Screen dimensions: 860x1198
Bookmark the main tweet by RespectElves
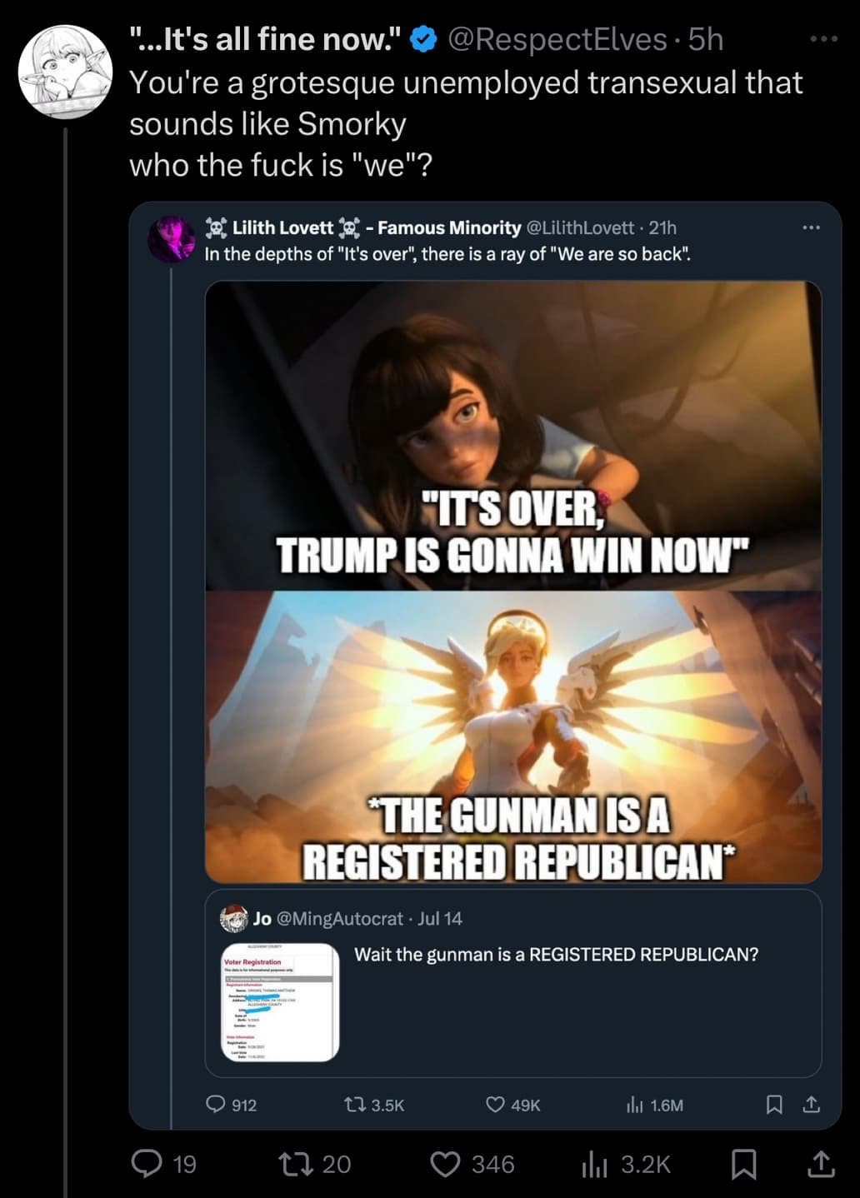[x=743, y=1164]
